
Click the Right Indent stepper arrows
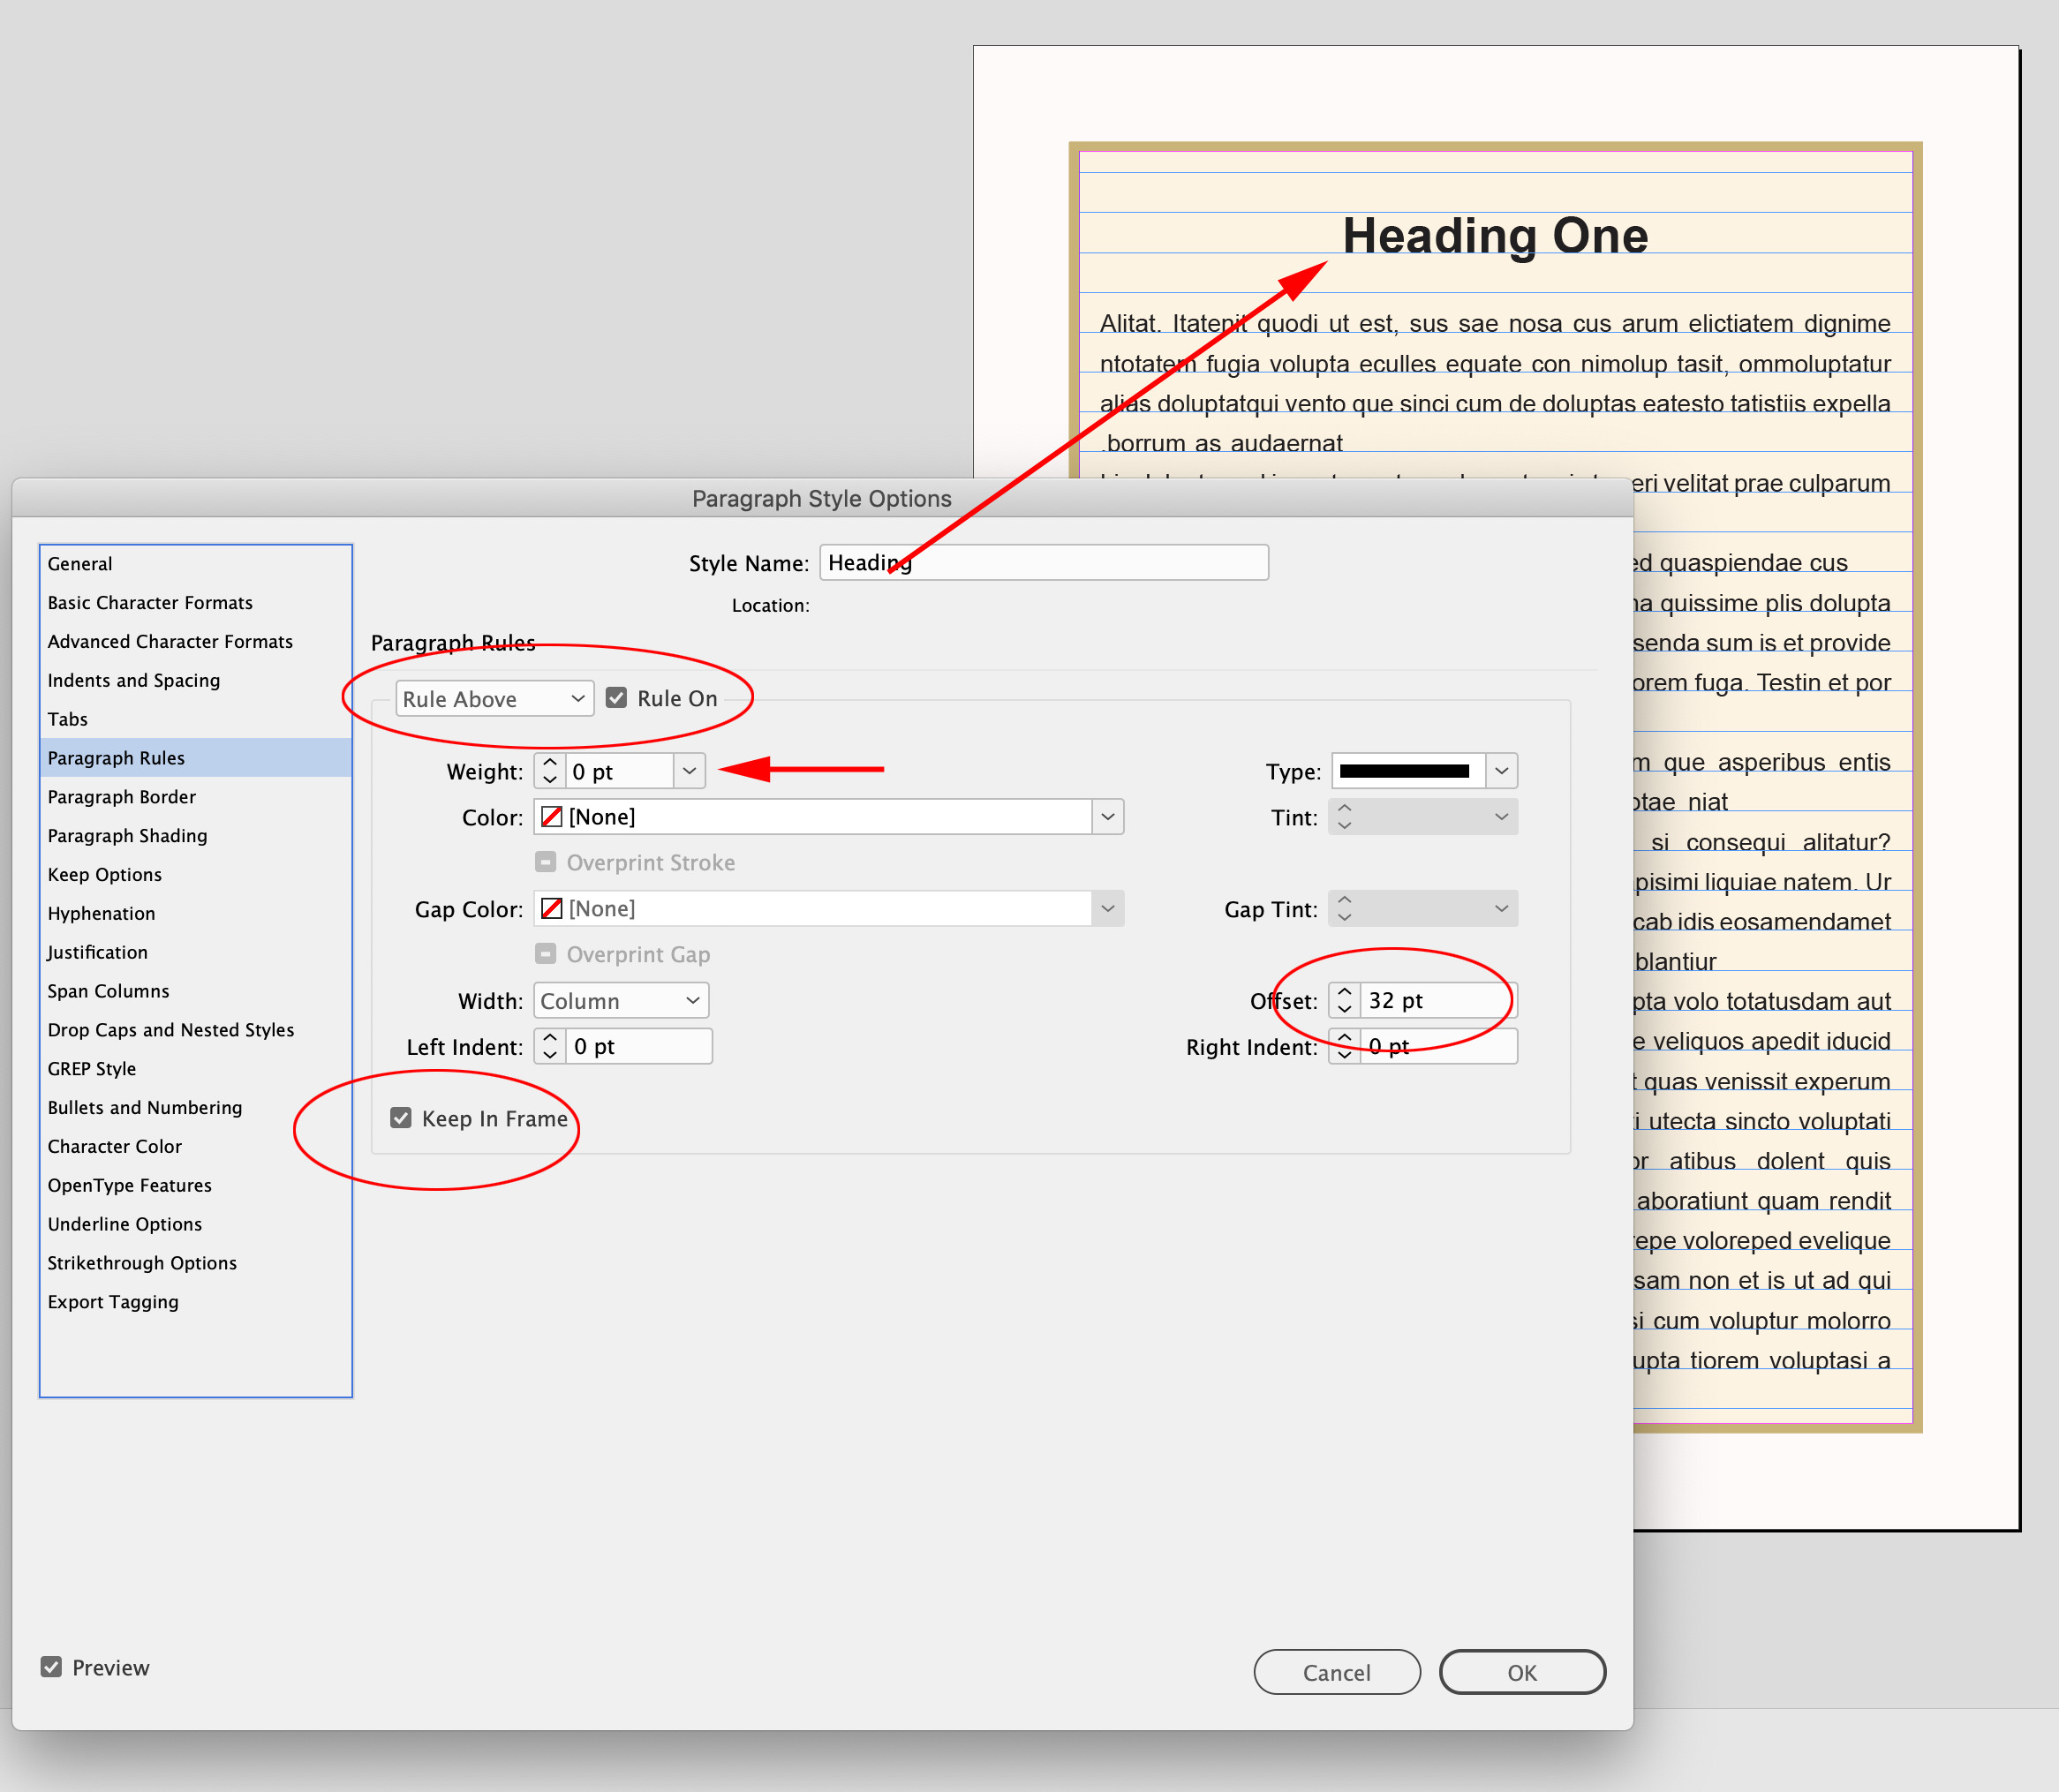coord(1344,1046)
